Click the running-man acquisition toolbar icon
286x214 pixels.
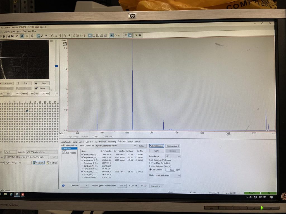[x=52, y=36]
